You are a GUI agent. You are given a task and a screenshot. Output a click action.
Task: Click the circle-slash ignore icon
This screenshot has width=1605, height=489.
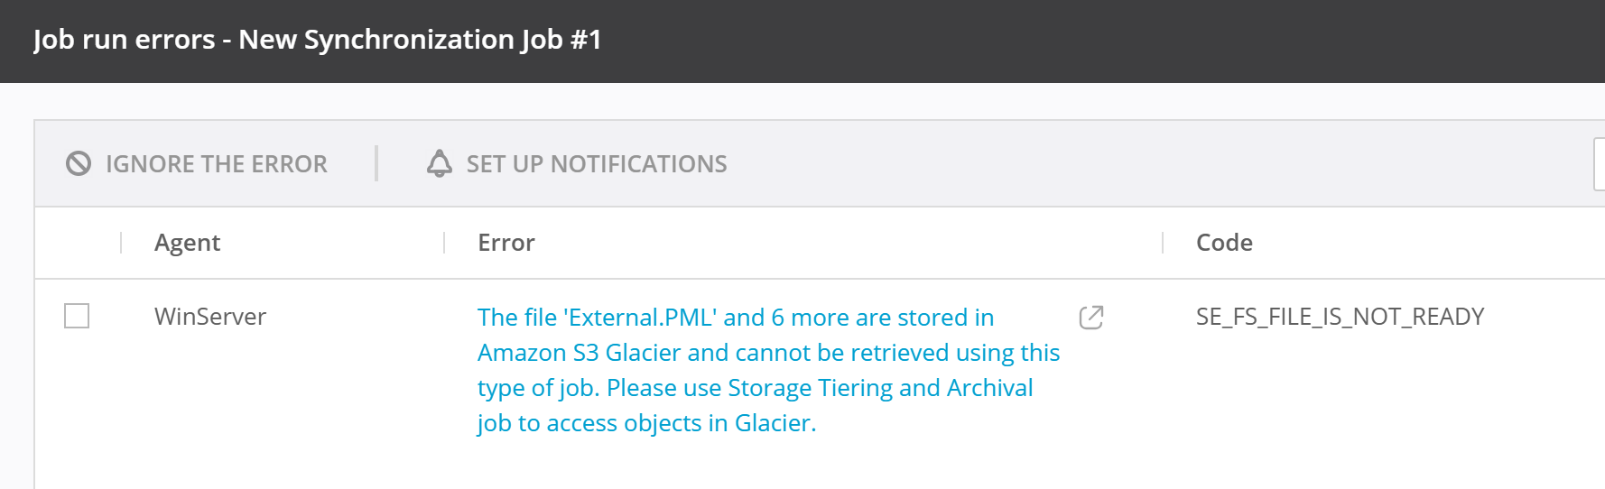point(79,163)
